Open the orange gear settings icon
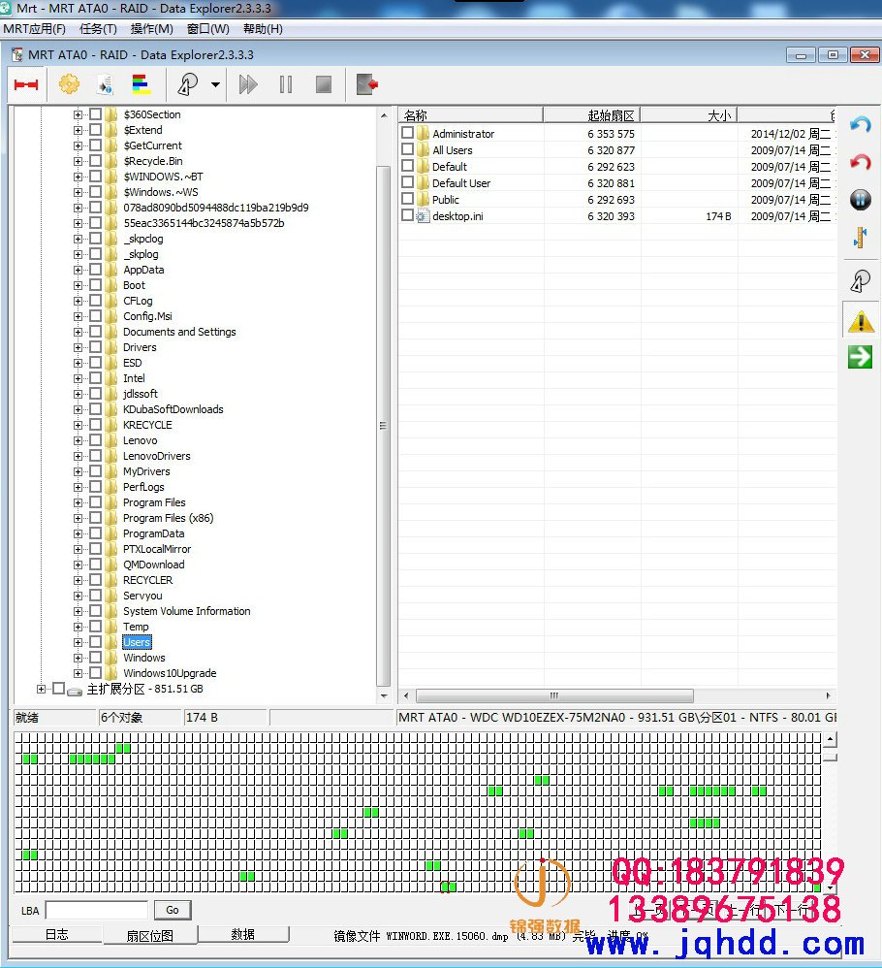The image size is (882, 968). 69,84
